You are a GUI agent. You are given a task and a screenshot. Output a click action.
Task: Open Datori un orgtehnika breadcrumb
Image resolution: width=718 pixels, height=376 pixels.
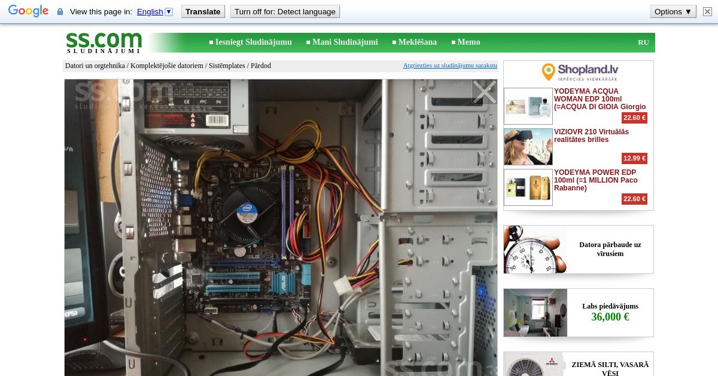pos(95,66)
